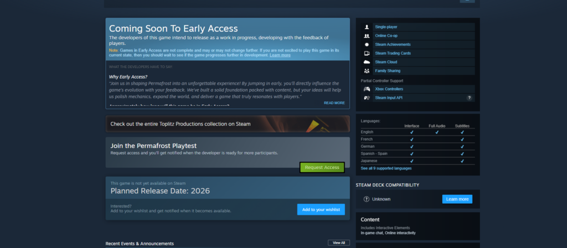Click the Steam Trading Cards icon

pos(367,53)
